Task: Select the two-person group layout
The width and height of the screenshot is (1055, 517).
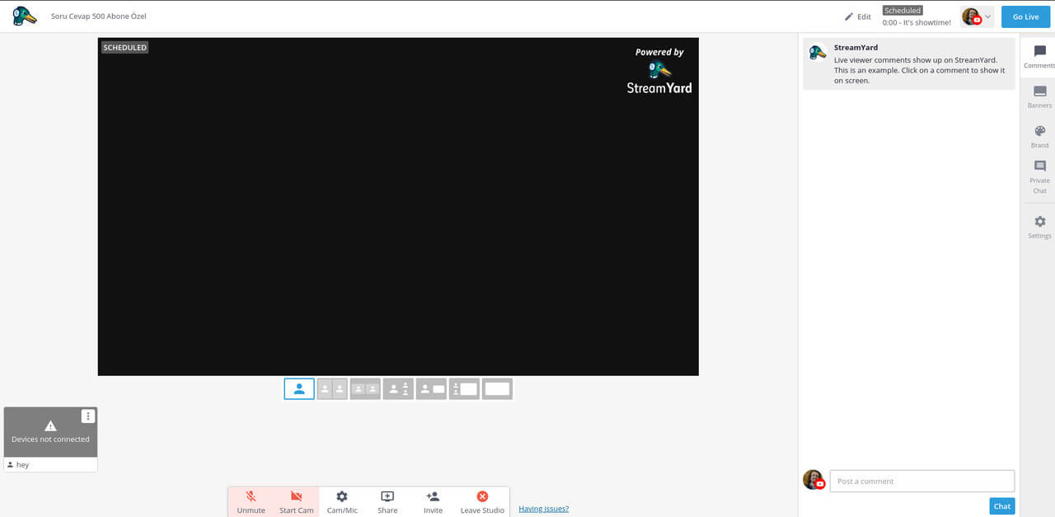Action: tap(365, 388)
